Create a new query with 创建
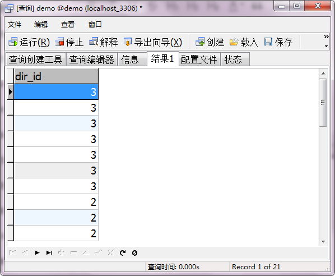Image resolution: width=335 pixels, height=276 pixels. (210, 42)
